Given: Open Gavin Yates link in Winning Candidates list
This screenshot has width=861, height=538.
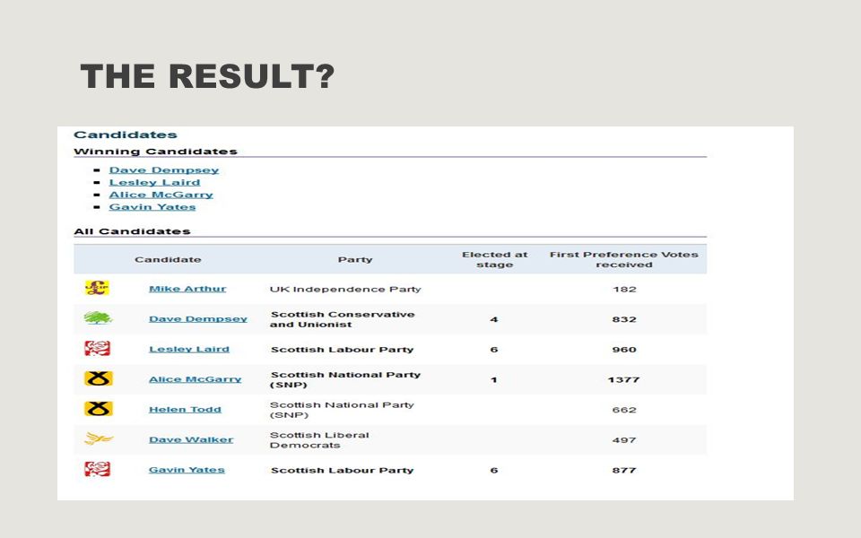Looking at the screenshot, I should coord(152,207).
